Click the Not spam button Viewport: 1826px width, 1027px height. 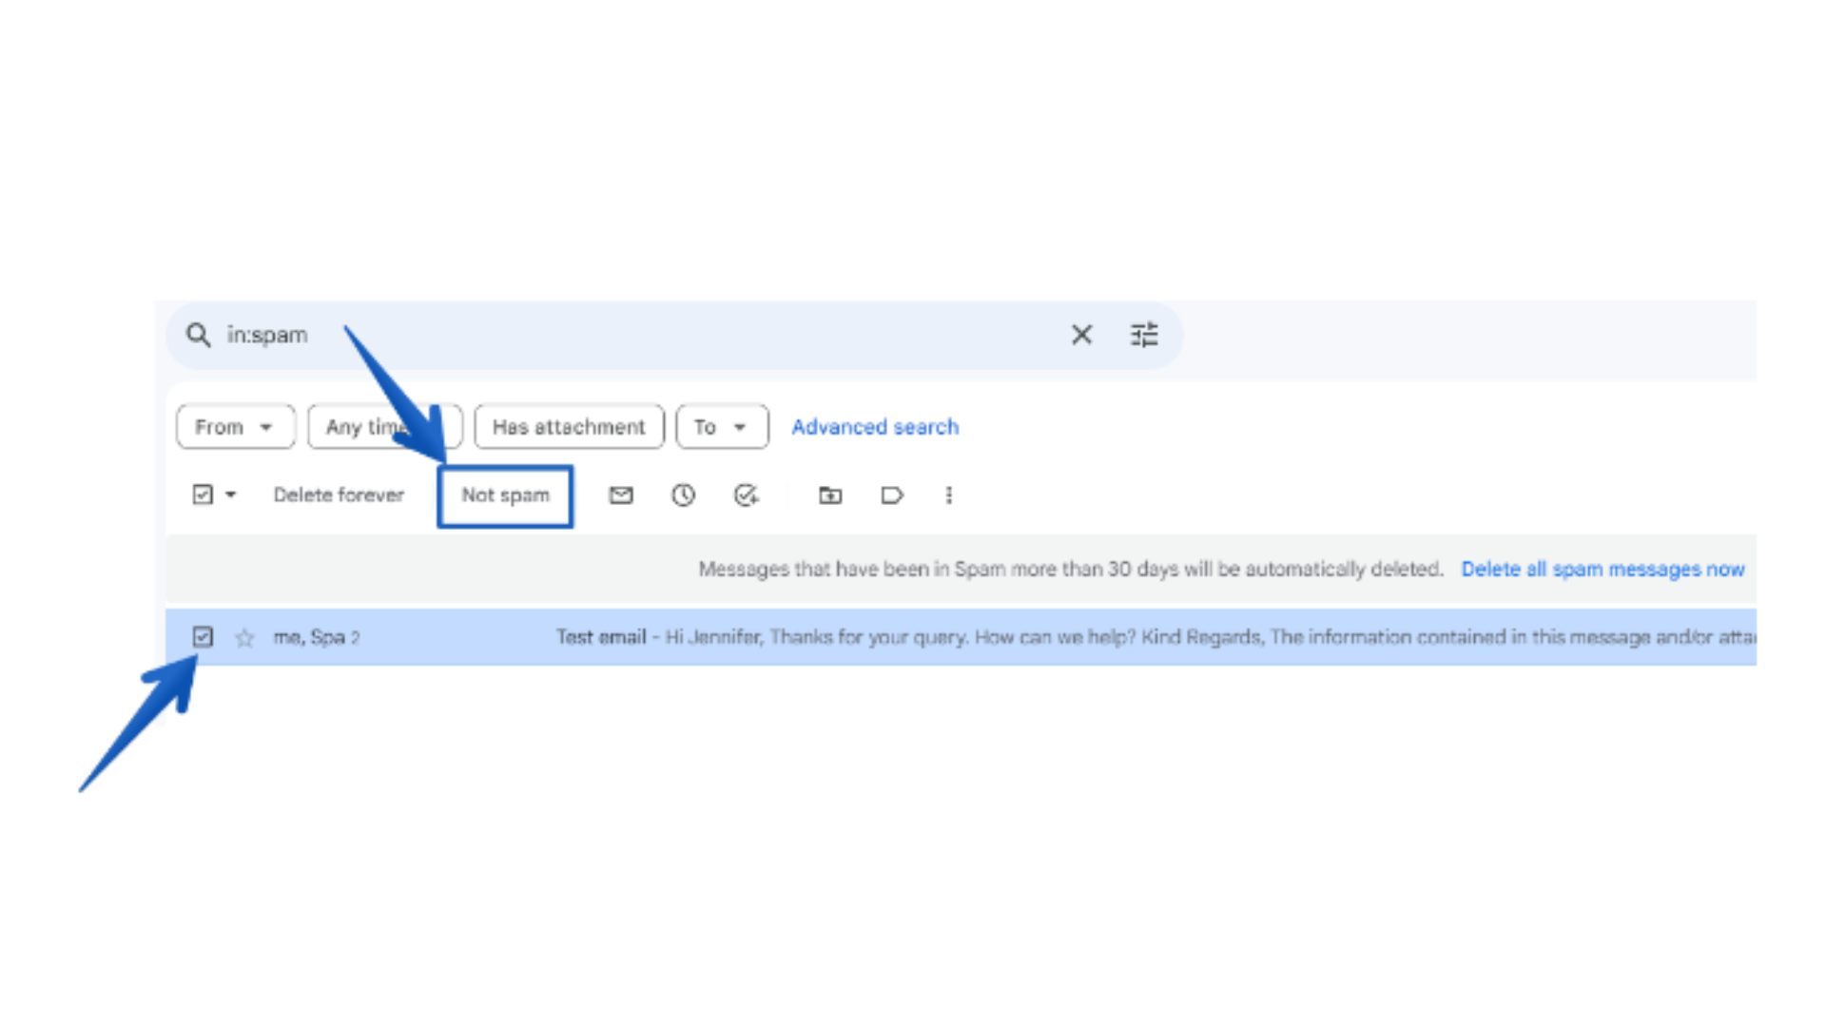[x=505, y=495]
